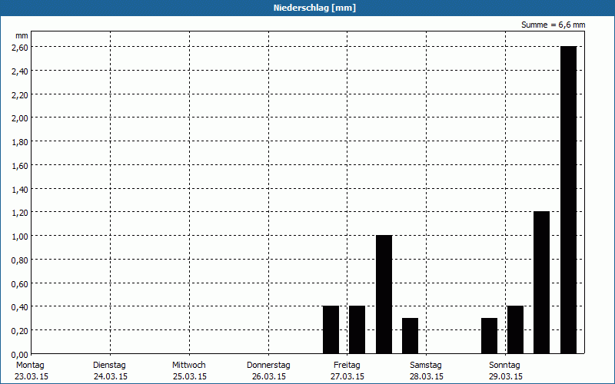The height and width of the screenshot is (384, 615).
Task: Click the 24.03.15 date label
Action: (111, 376)
